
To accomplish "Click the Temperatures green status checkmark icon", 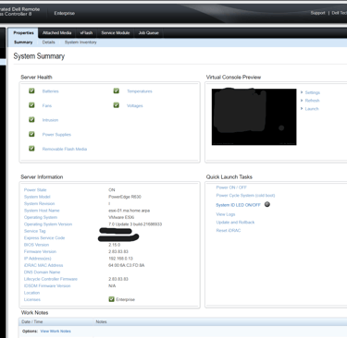I will click(117, 91).
